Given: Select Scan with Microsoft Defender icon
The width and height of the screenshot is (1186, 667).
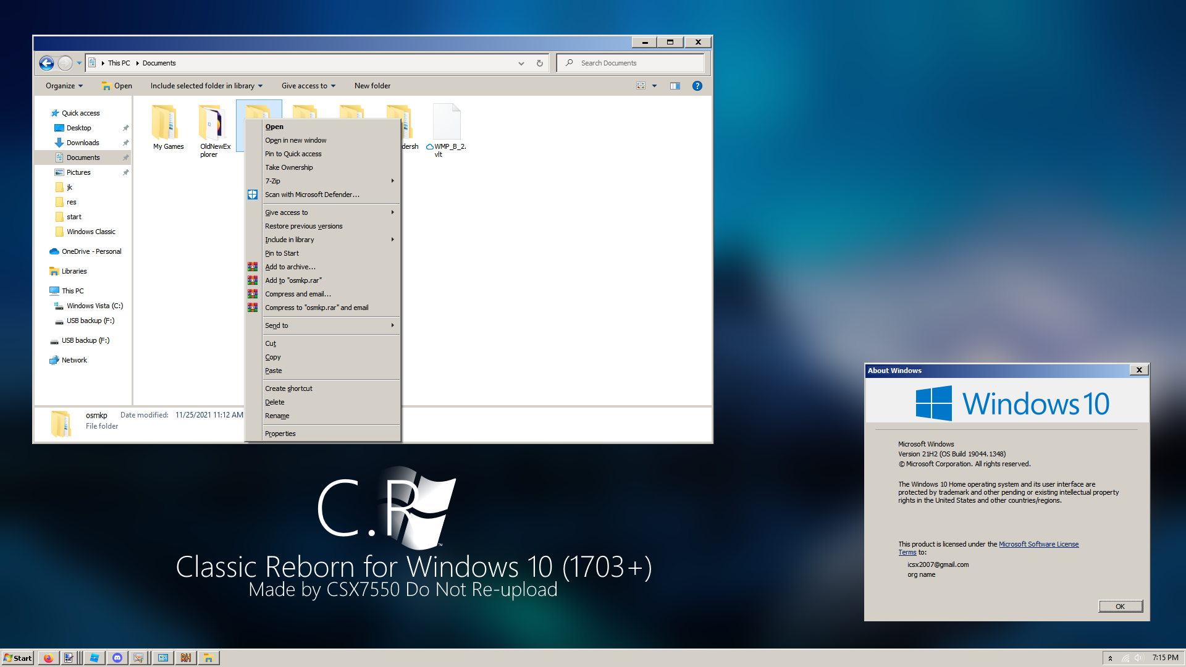Looking at the screenshot, I should 252,194.
